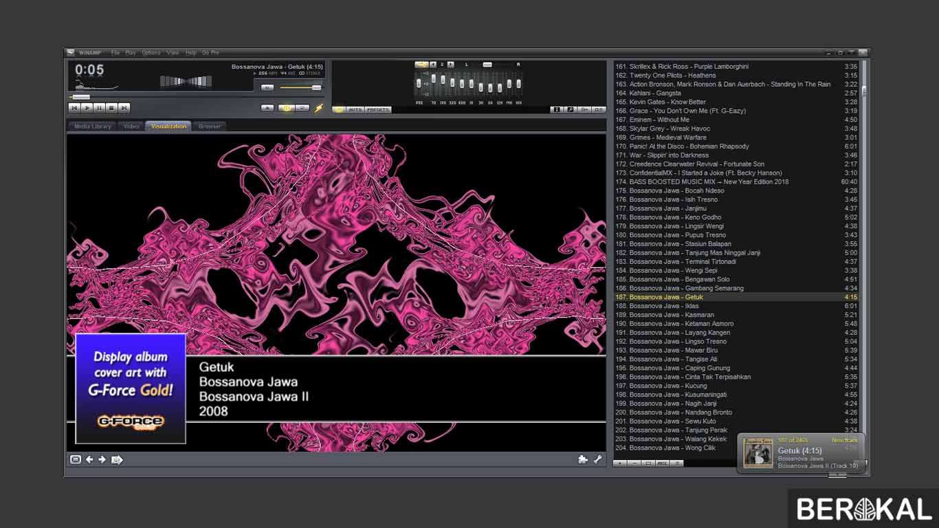Click the Previous track button

[74, 108]
